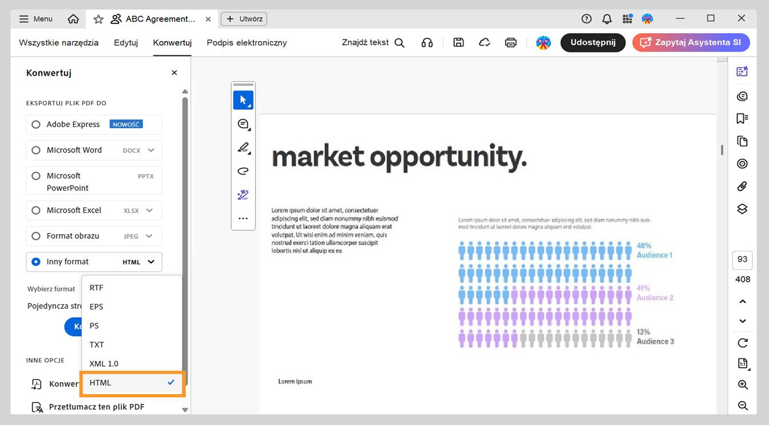Open the Wszystkie narzędzia tab
This screenshot has width=769, height=425.
(x=59, y=42)
